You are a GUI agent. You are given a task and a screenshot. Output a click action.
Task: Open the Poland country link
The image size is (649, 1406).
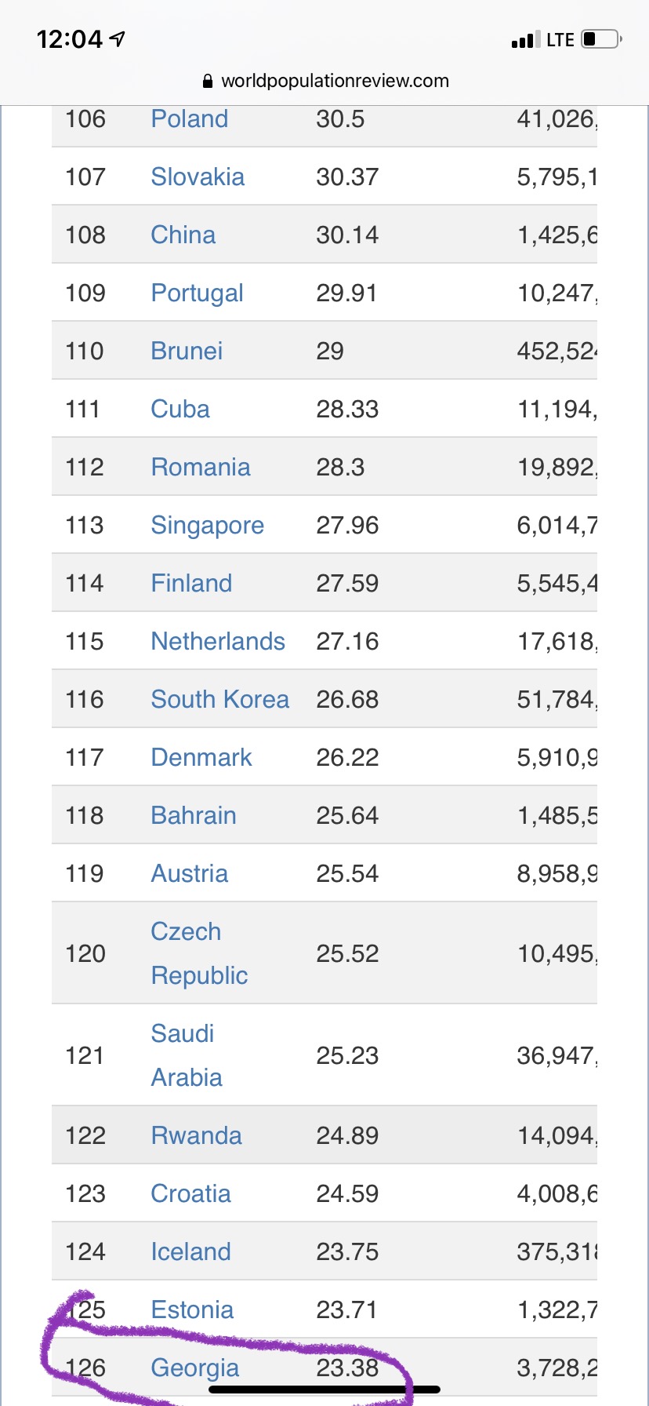pos(189,119)
